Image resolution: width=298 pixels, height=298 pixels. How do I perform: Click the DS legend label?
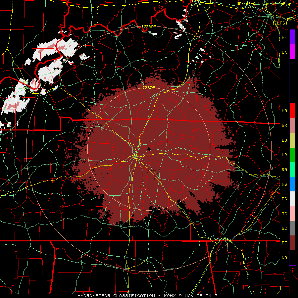[284, 199]
